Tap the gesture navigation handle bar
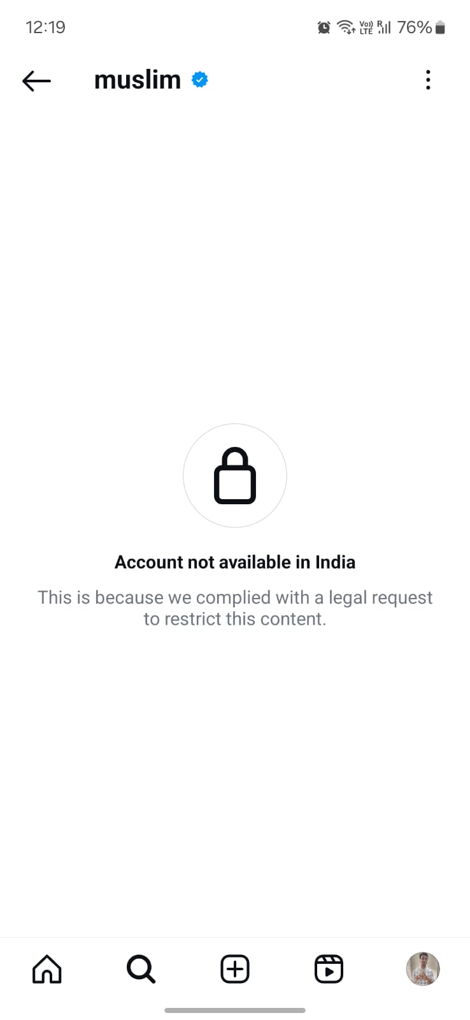 coord(235,1010)
